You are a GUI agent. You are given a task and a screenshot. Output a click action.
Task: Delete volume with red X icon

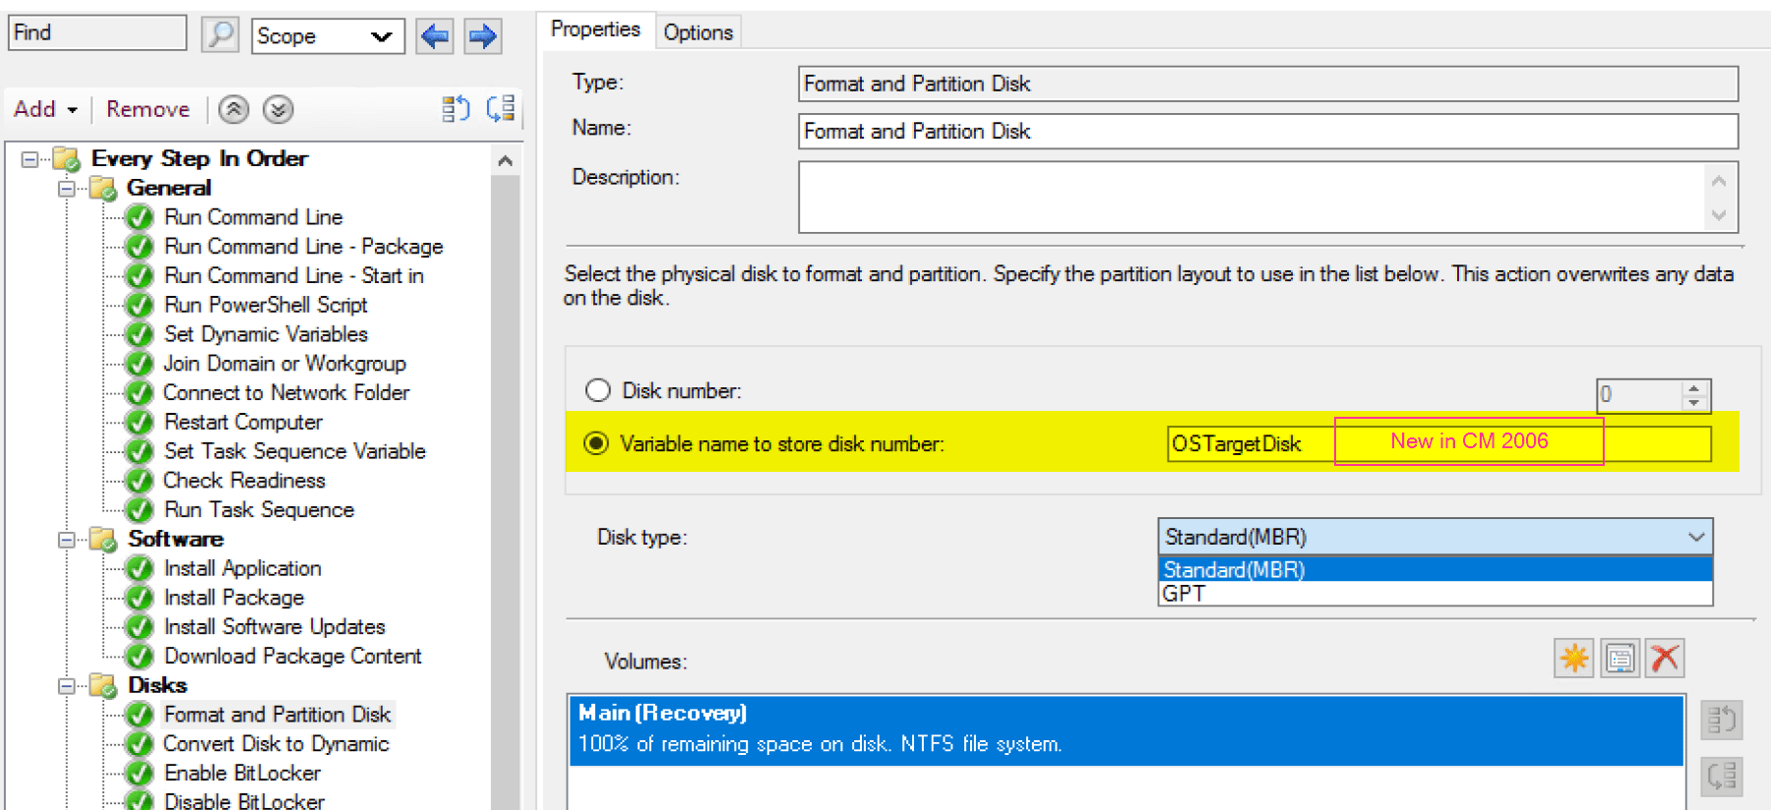pyautogui.click(x=1665, y=658)
